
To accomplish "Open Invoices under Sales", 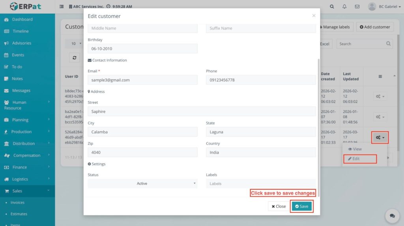I will point(17,203).
